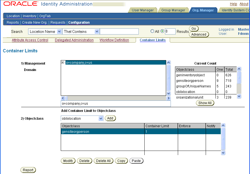The height and width of the screenshot is (174, 250).
Task: Open the Reports link
Action: (x=13, y=23)
